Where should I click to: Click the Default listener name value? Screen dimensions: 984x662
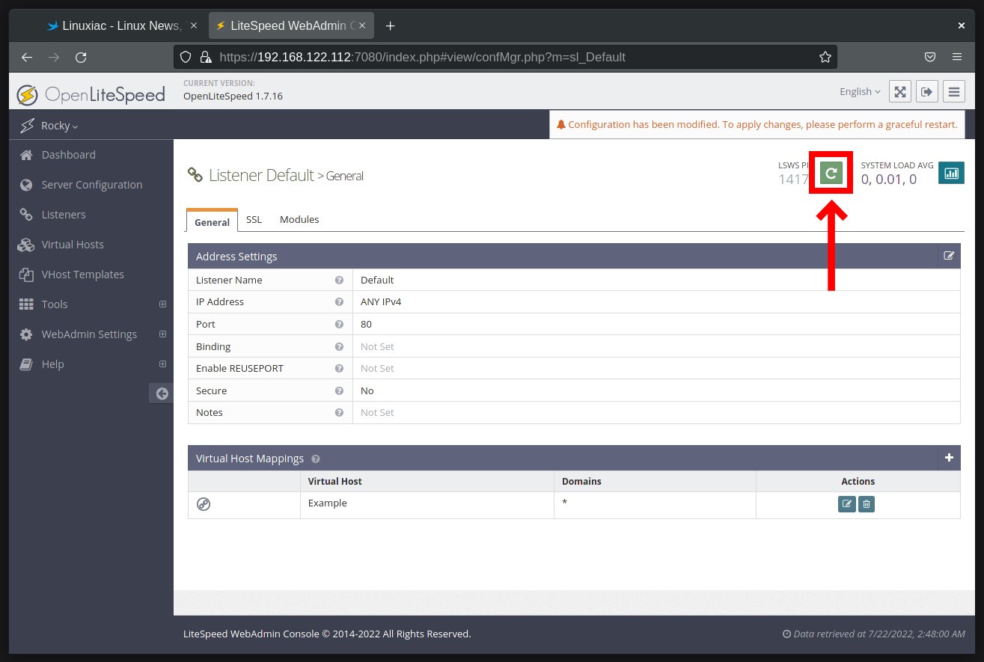[377, 280]
